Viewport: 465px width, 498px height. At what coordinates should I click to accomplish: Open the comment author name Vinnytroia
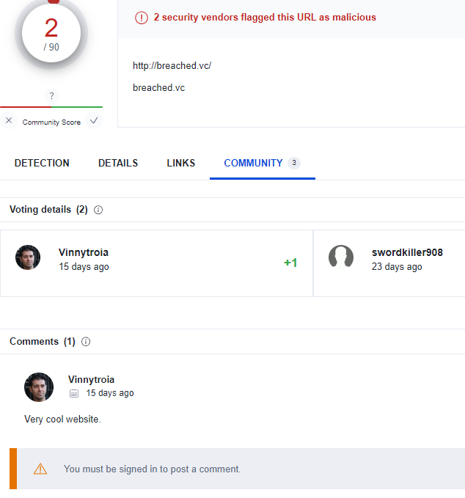[91, 379]
